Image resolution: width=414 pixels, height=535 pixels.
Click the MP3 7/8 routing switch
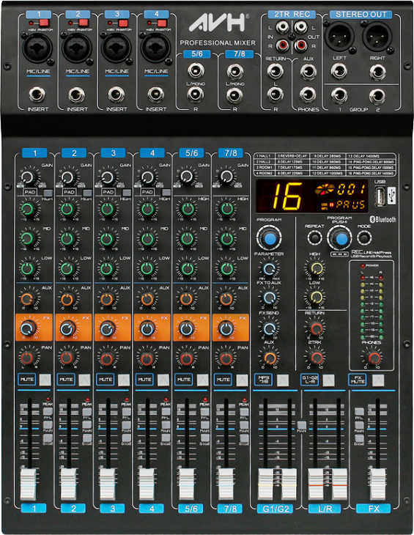pos(282,380)
